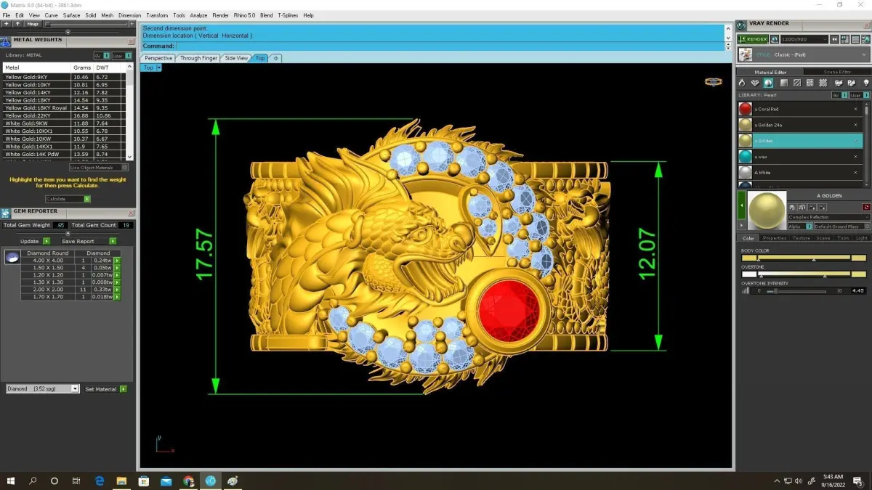Click the green arrow on the 4.00 X 4.00 row
Image resolution: width=872 pixels, height=490 pixels.
point(117,260)
